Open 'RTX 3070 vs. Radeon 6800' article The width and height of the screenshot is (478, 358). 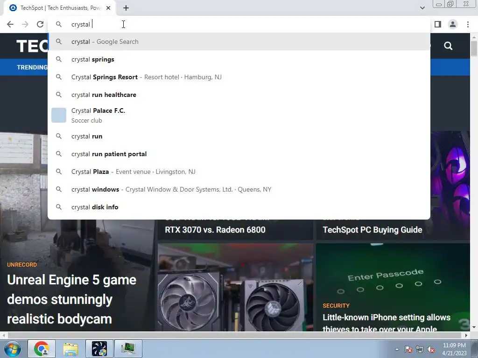(215, 230)
